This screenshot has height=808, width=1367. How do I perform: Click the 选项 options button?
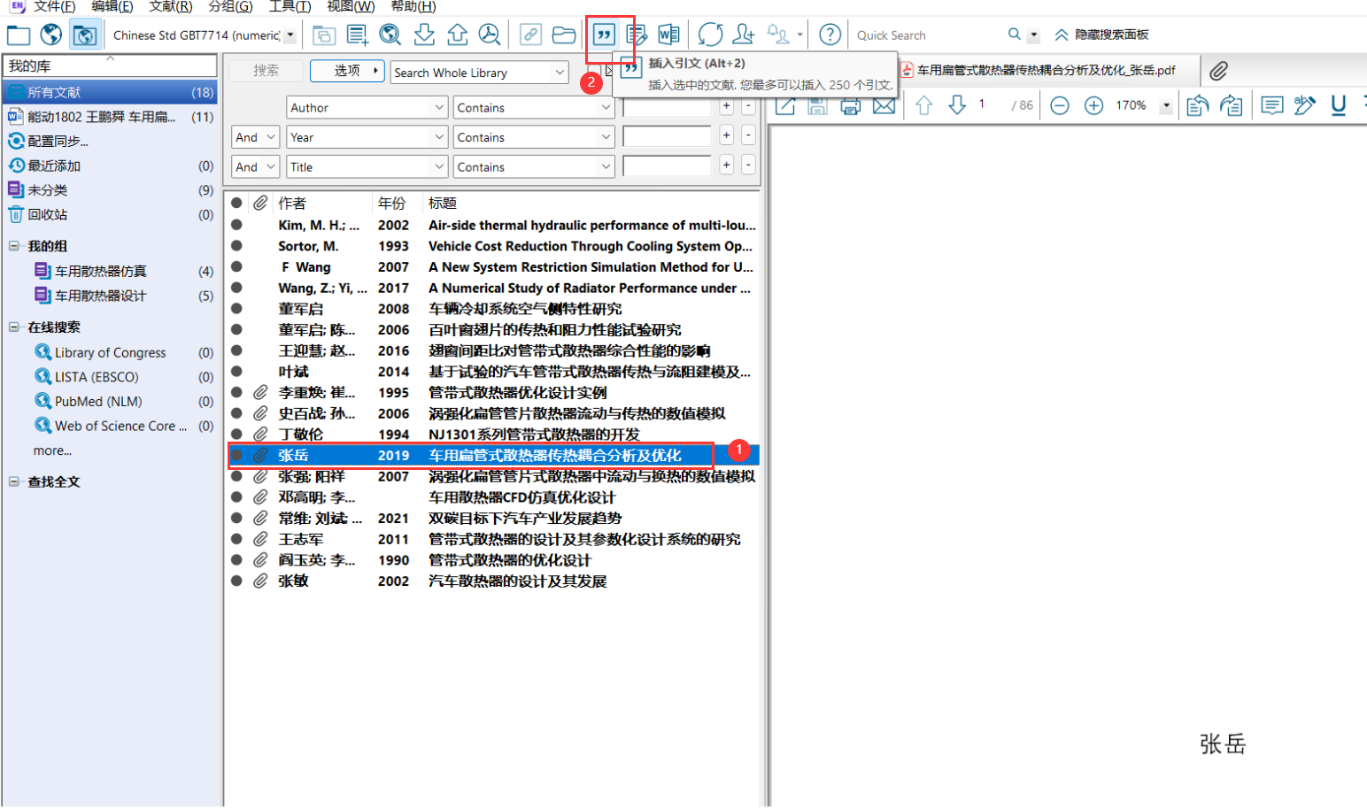[x=347, y=71]
